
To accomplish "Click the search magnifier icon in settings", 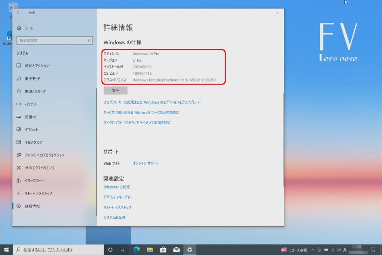I will tap(89, 40).
